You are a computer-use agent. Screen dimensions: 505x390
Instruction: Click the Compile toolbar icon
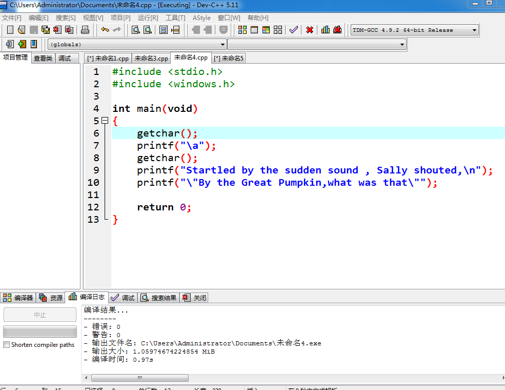[242, 30]
